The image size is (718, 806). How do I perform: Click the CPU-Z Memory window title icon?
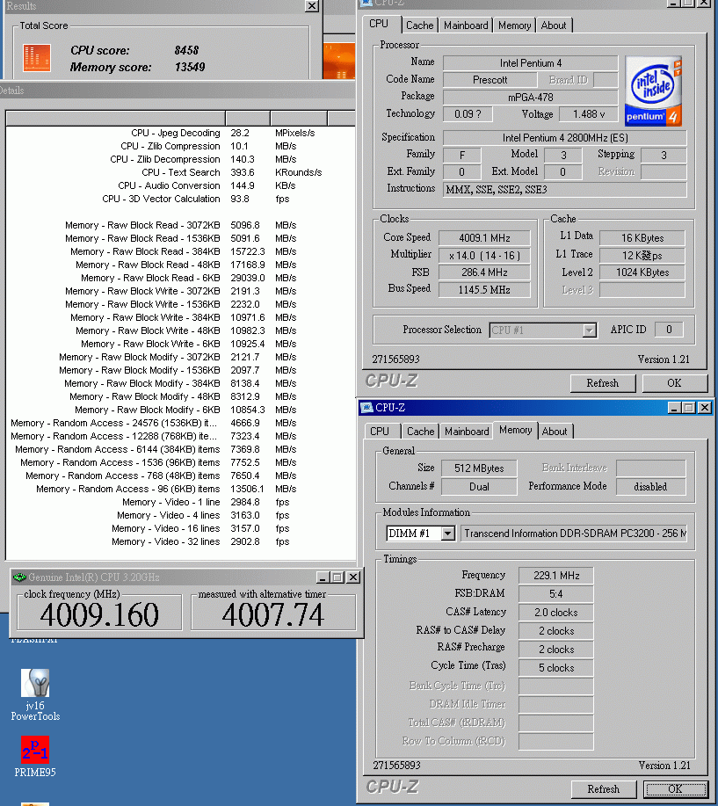tap(367, 408)
